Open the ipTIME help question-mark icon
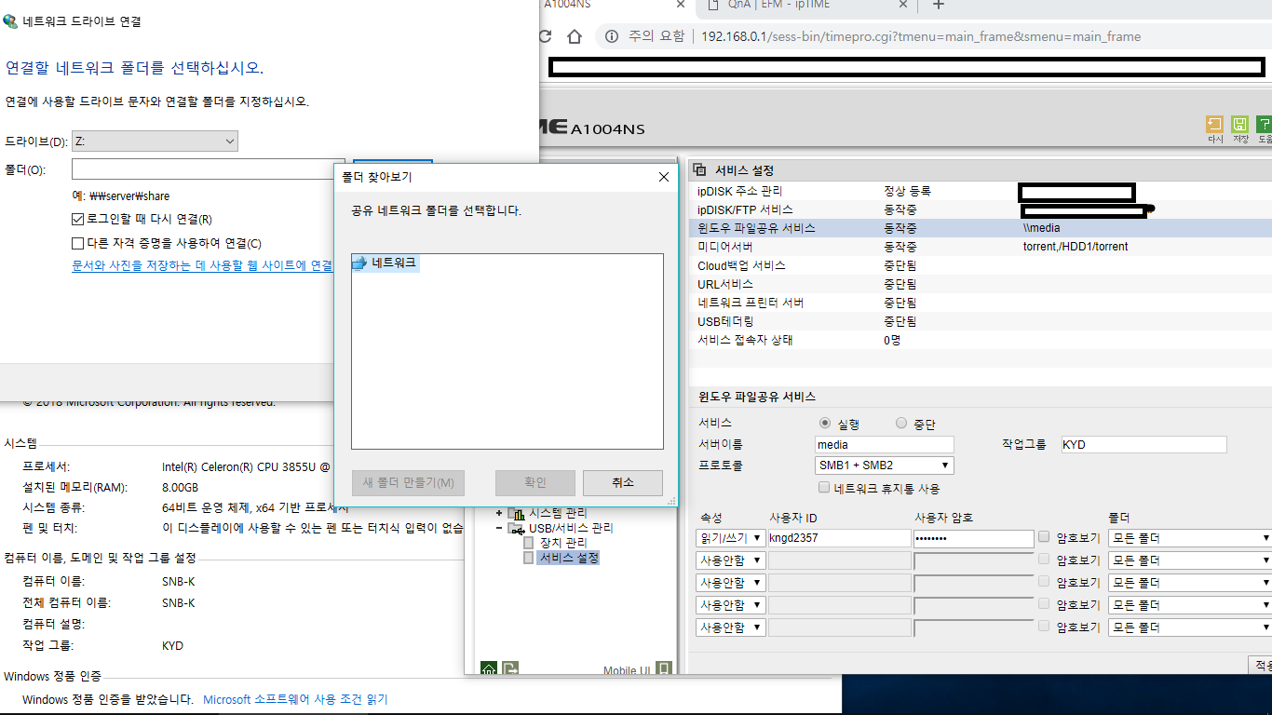1272x715 pixels. tap(1264, 124)
